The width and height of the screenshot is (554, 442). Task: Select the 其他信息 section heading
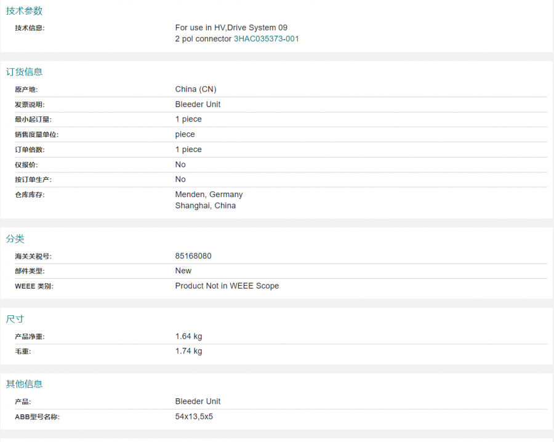pyautogui.click(x=24, y=384)
